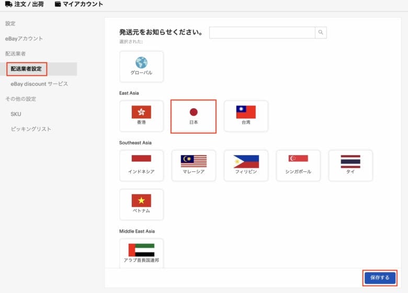Open eBay discount サービス sidebar item
The height and width of the screenshot is (293, 408).
pyautogui.click(x=39, y=84)
